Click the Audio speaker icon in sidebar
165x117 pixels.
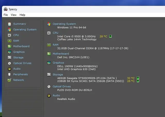(x=9, y=69)
